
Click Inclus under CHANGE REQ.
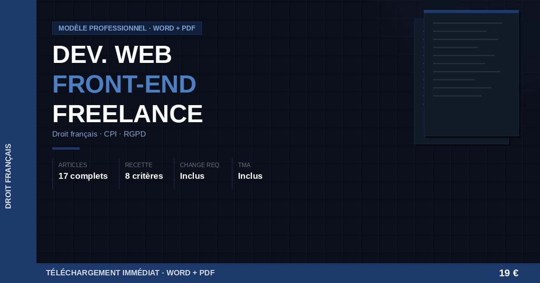(192, 176)
